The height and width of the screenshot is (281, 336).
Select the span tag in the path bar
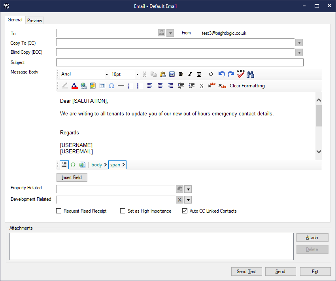(x=115, y=165)
